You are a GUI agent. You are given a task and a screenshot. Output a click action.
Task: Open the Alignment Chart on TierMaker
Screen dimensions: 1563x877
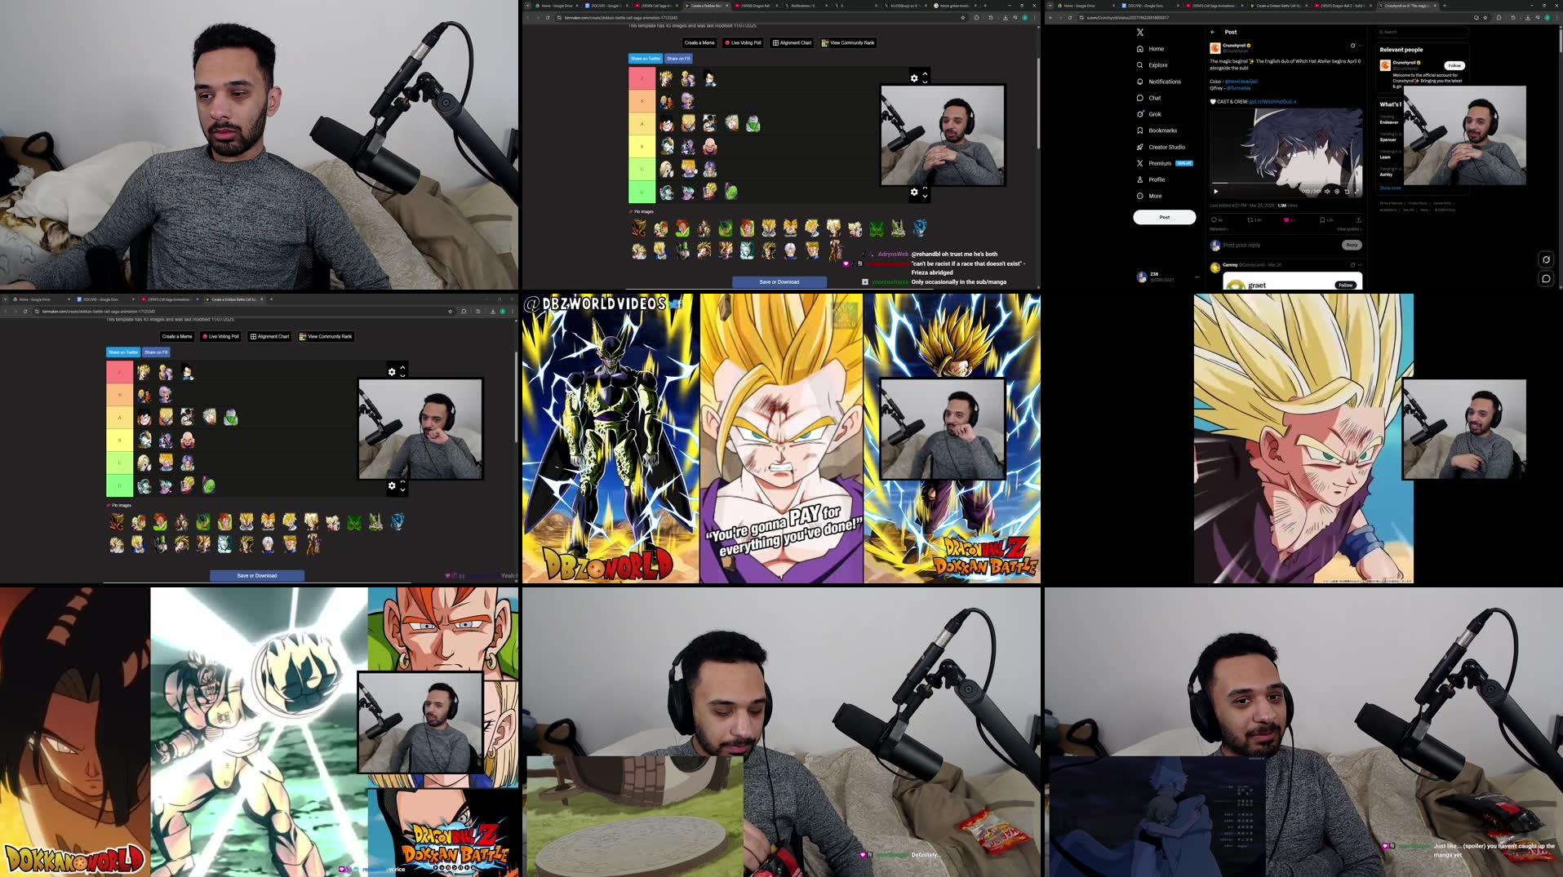[x=791, y=42]
